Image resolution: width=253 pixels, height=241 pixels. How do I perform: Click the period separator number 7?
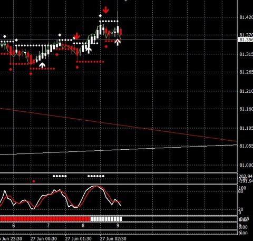coord(48,225)
